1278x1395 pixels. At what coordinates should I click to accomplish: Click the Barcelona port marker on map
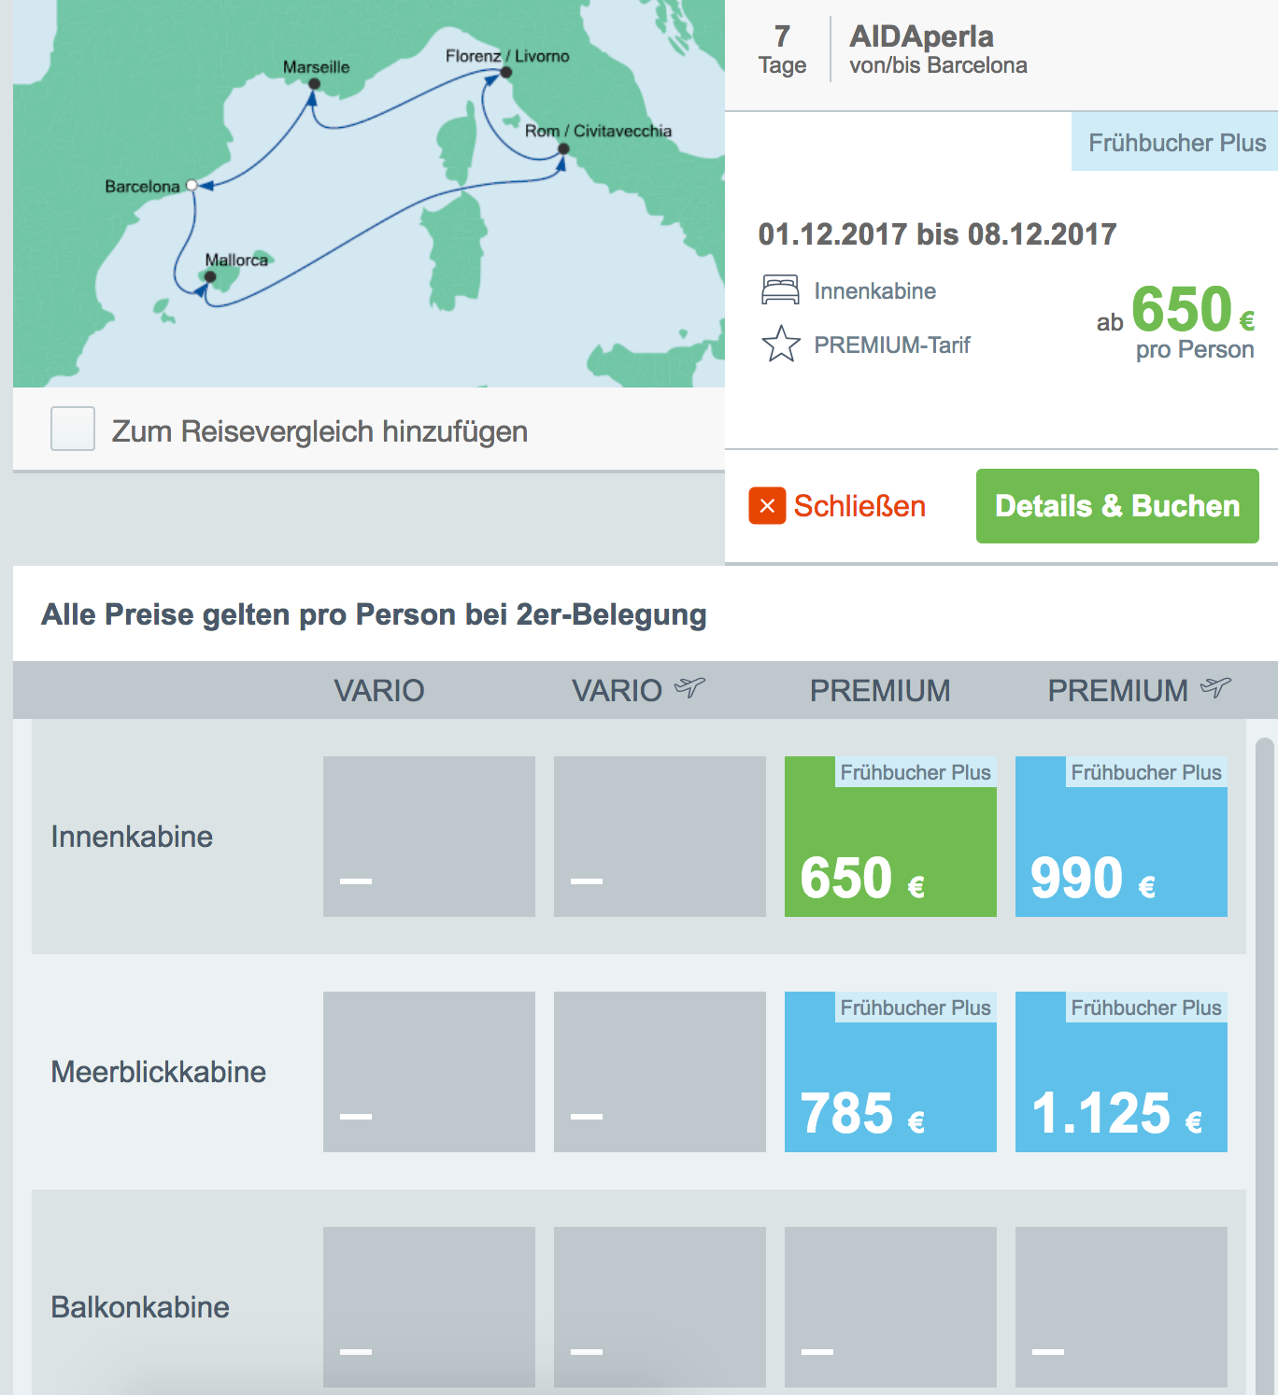pyautogui.click(x=192, y=185)
